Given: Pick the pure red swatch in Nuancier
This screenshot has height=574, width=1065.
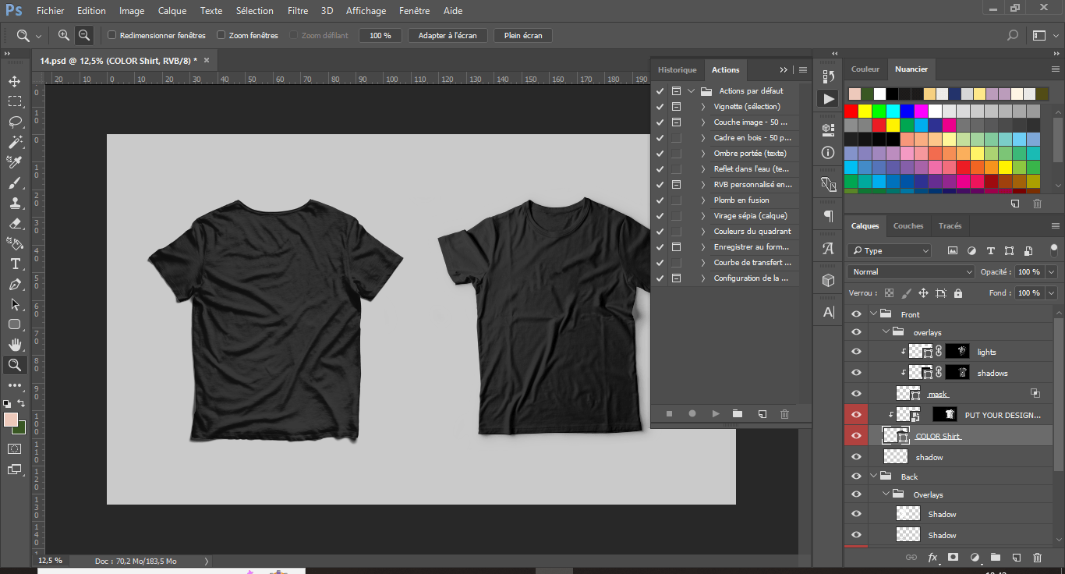Looking at the screenshot, I should (851, 112).
